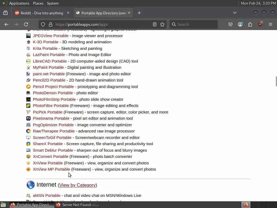The height and width of the screenshot is (208, 277).
Task: Click the PicPick Portable app icon
Action: click(28, 112)
